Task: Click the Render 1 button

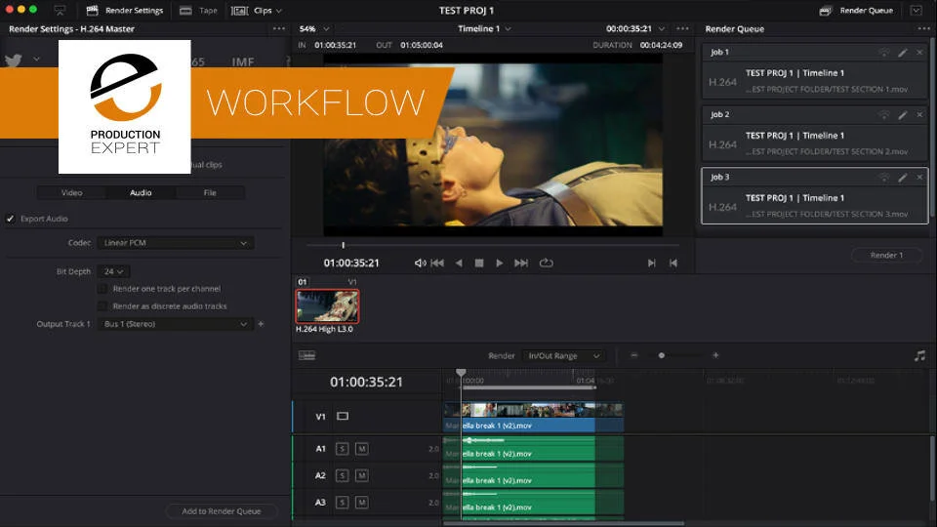Action: [886, 255]
